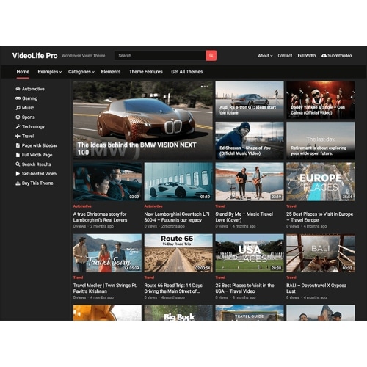Expand the Categories dropdown menu
Image resolution: width=367 pixels, height=367 pixels.
pos(81,72)
